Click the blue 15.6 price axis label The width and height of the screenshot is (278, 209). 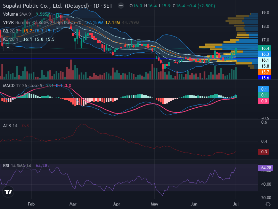264,77
